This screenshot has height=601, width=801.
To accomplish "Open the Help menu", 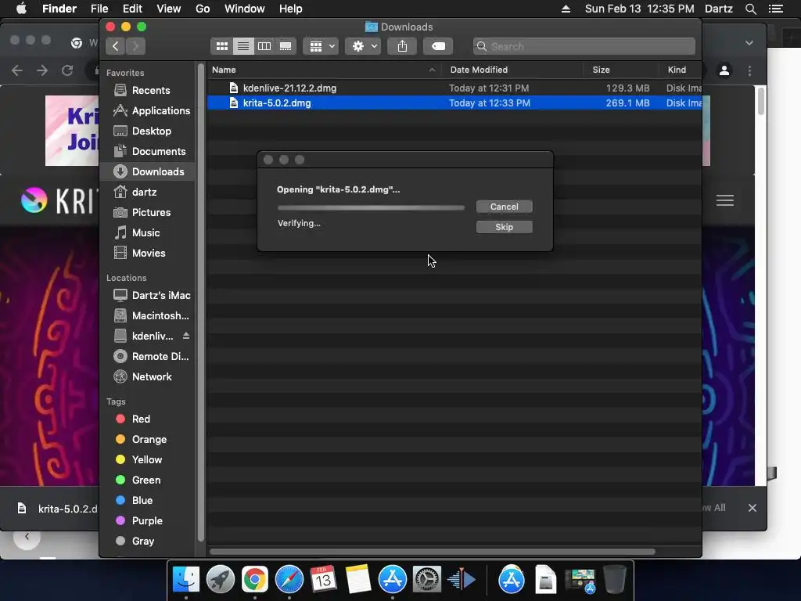I will pyautogui.click(x=291, y=9).
